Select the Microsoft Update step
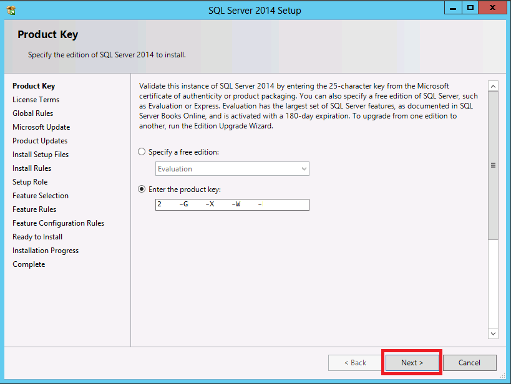511x384 pixels. 41,127
